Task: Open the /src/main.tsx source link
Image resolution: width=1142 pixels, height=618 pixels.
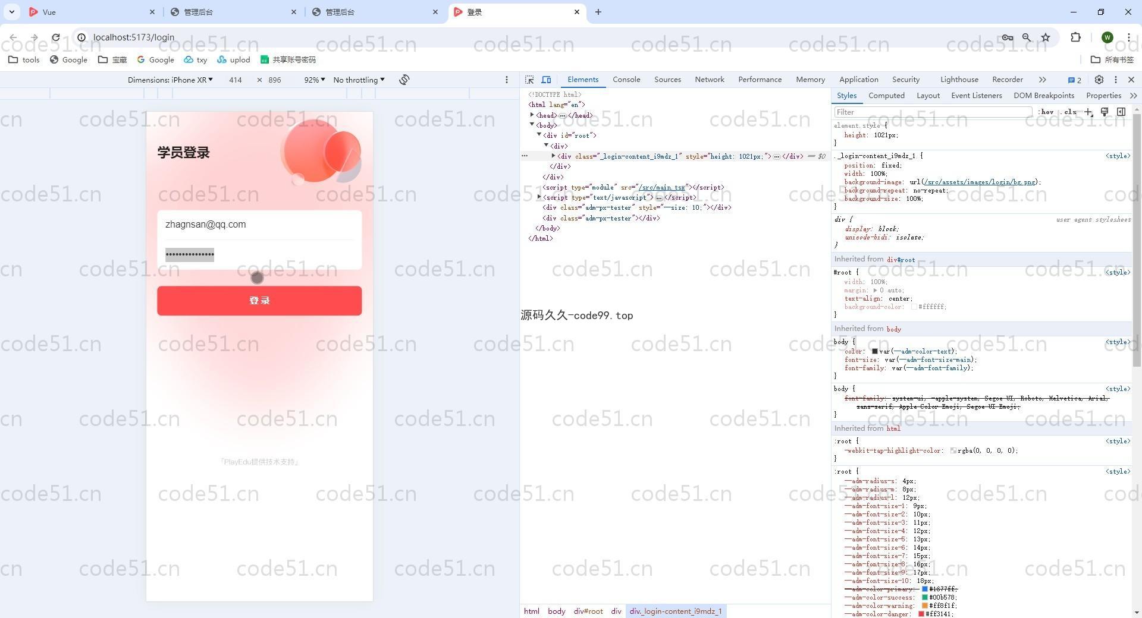Action: (x=661, y=187)
